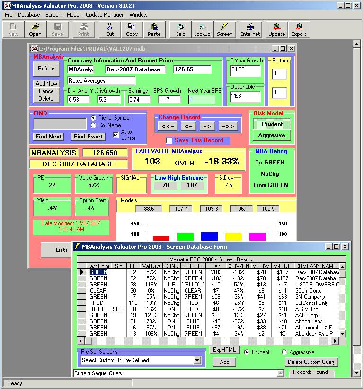Toggle the Auto Cursor checkbox
This screenshot has height=389, width=363.
[115, 135]
